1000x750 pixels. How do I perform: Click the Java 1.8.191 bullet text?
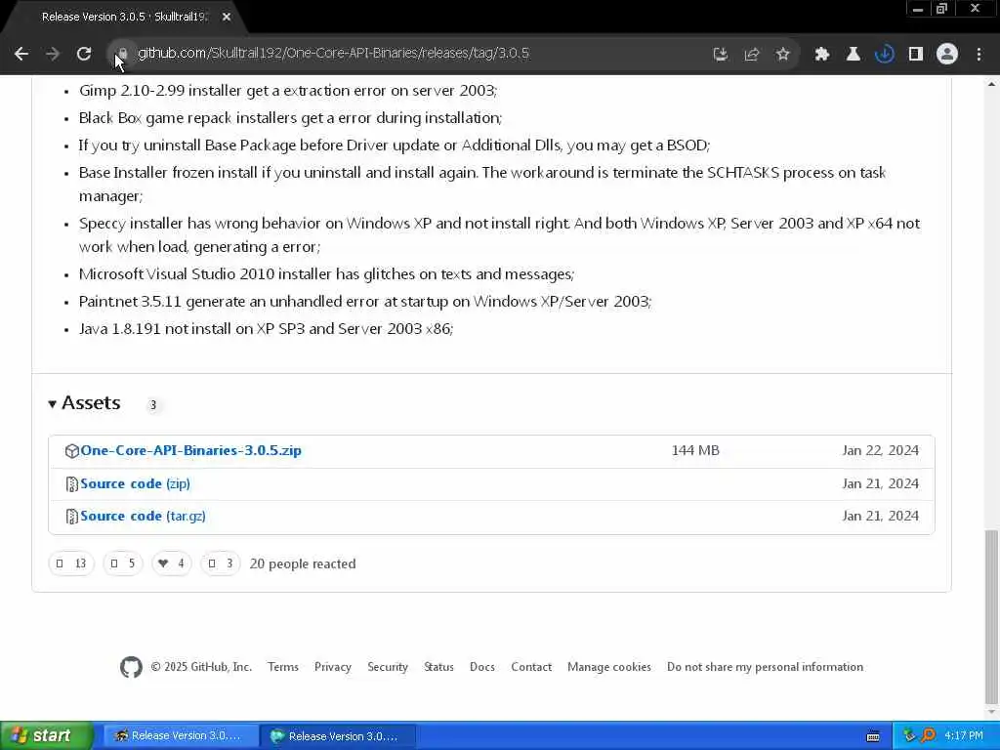click(x=266, y=329)
